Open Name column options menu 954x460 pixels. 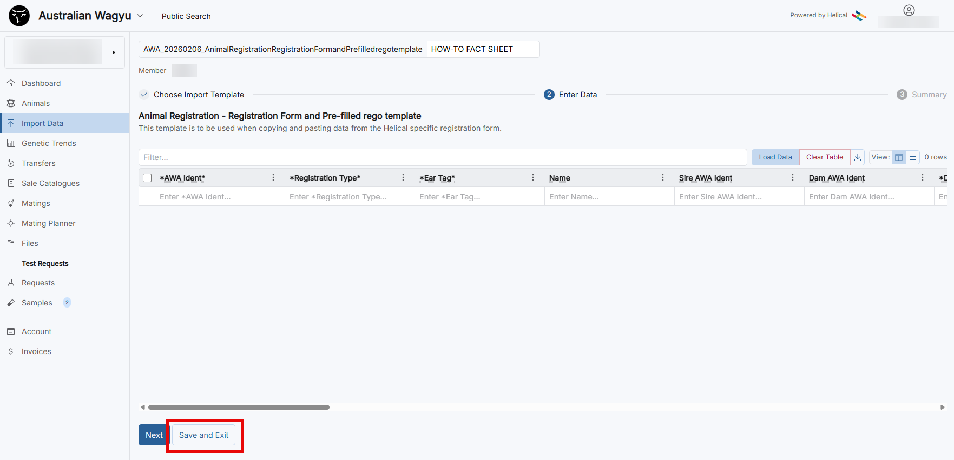663,178
